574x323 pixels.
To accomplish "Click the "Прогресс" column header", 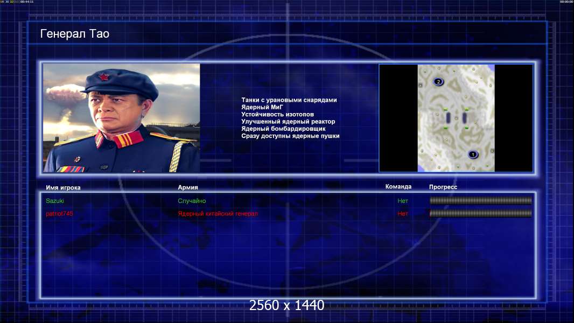I will point(443,187).
